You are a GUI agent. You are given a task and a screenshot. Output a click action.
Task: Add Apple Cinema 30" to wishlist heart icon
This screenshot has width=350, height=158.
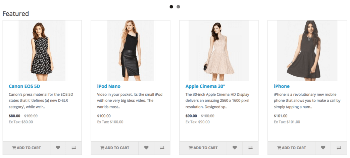235,148
